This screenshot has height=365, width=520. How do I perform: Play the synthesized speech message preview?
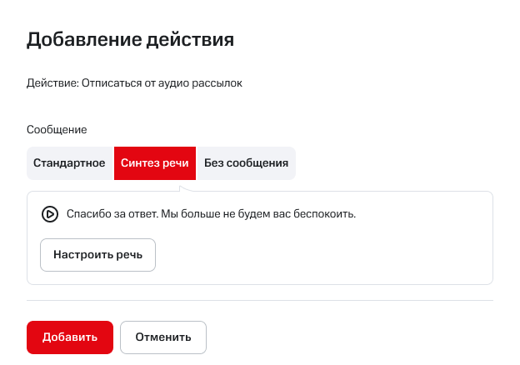(50, 214)
